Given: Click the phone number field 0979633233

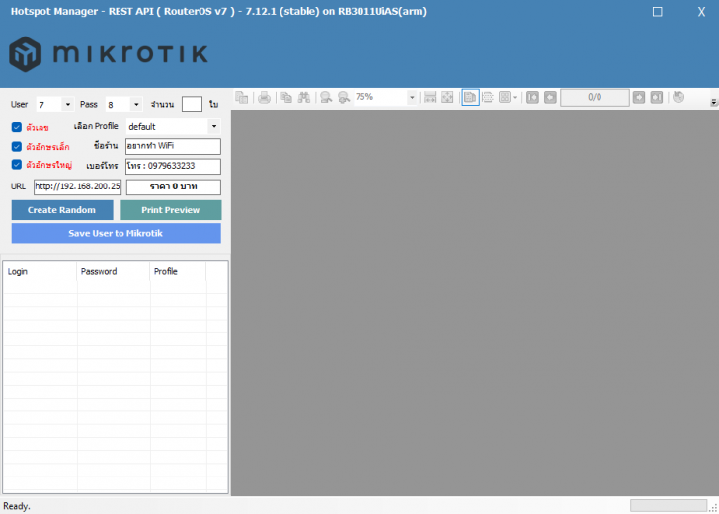Looking at the screenshot, I should tap(173, 166).
